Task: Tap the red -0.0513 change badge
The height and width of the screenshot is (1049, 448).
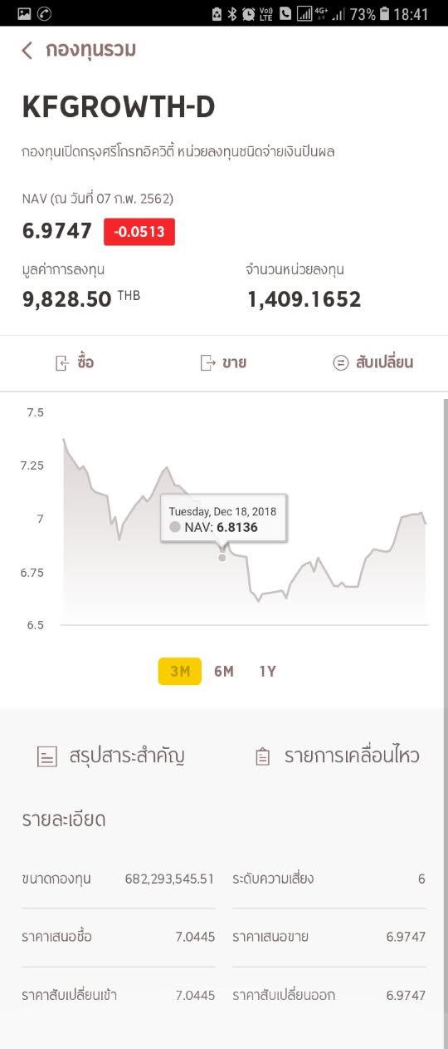Action: [x=139, y=232]
